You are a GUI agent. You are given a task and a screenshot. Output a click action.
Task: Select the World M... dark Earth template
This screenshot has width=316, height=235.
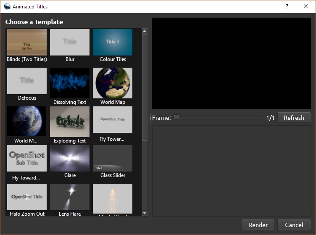tap(26, 121)
